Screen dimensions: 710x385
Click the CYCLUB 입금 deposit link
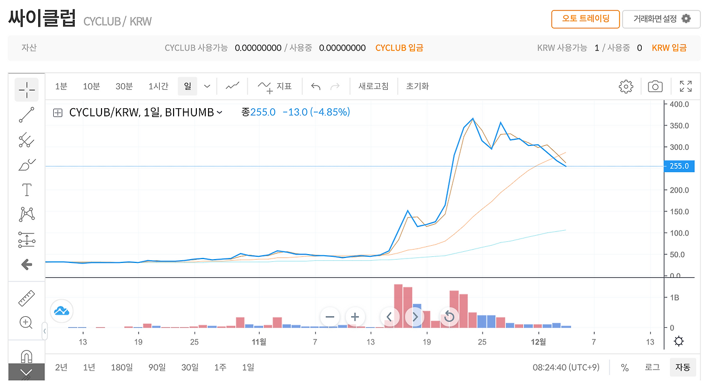pos(399,48)
